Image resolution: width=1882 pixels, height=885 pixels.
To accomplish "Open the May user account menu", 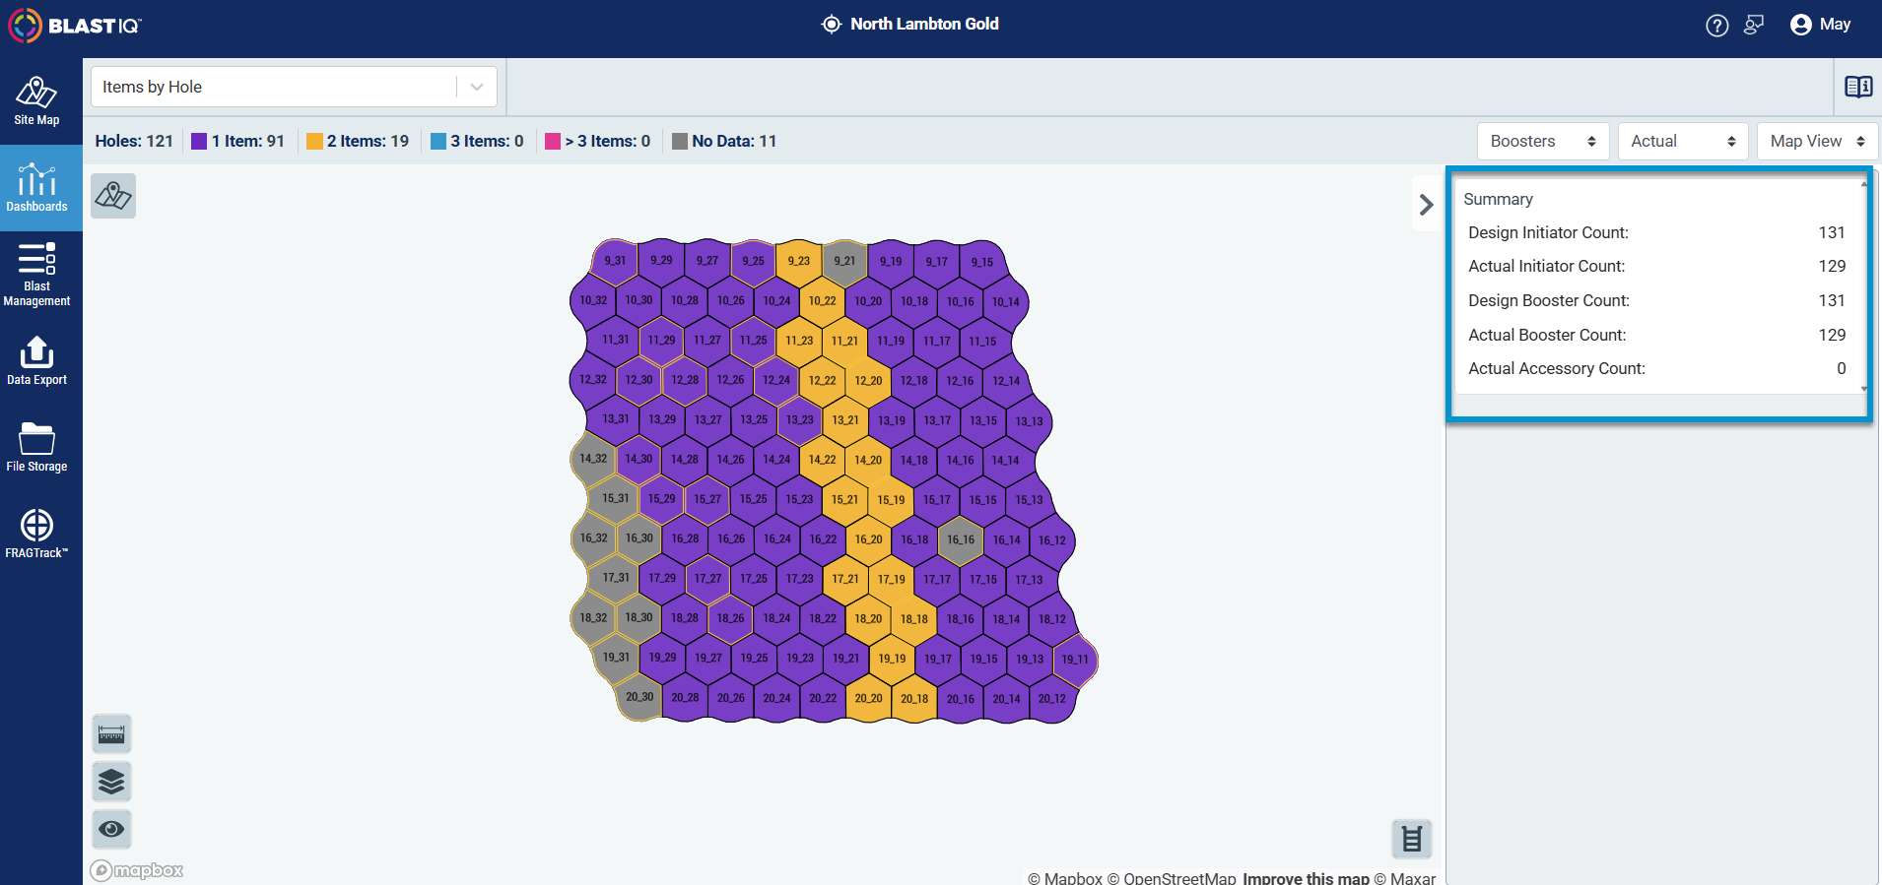I will click(x=1821, y=25).
